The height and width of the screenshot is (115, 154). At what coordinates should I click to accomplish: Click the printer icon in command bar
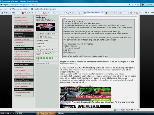pos(146,13)
